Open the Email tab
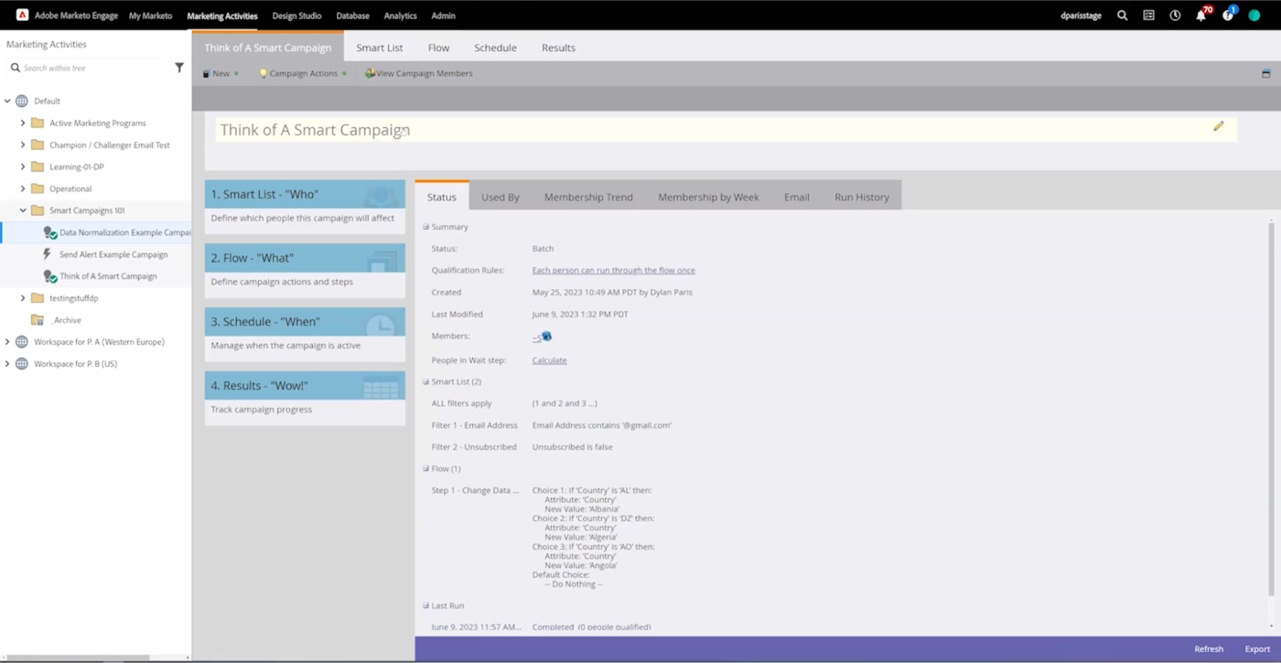 pyautogui.click(x=796, y=197)
